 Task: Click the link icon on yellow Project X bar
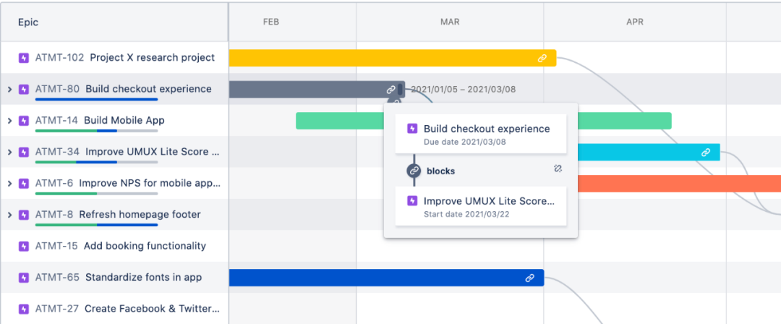(542, 59)
